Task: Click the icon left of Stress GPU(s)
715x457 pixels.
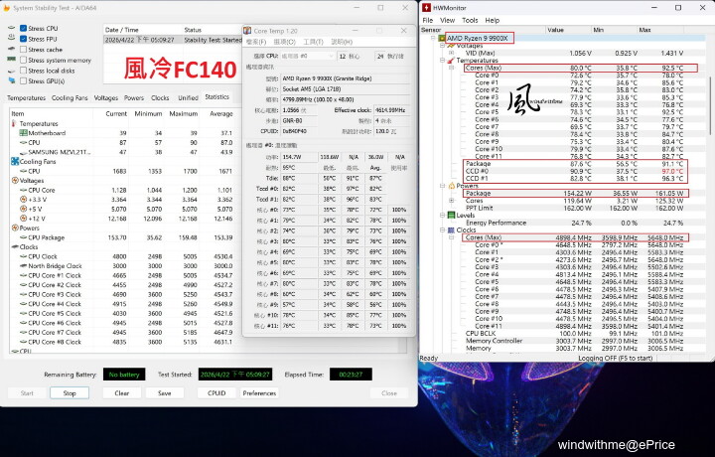Action: 11,80
